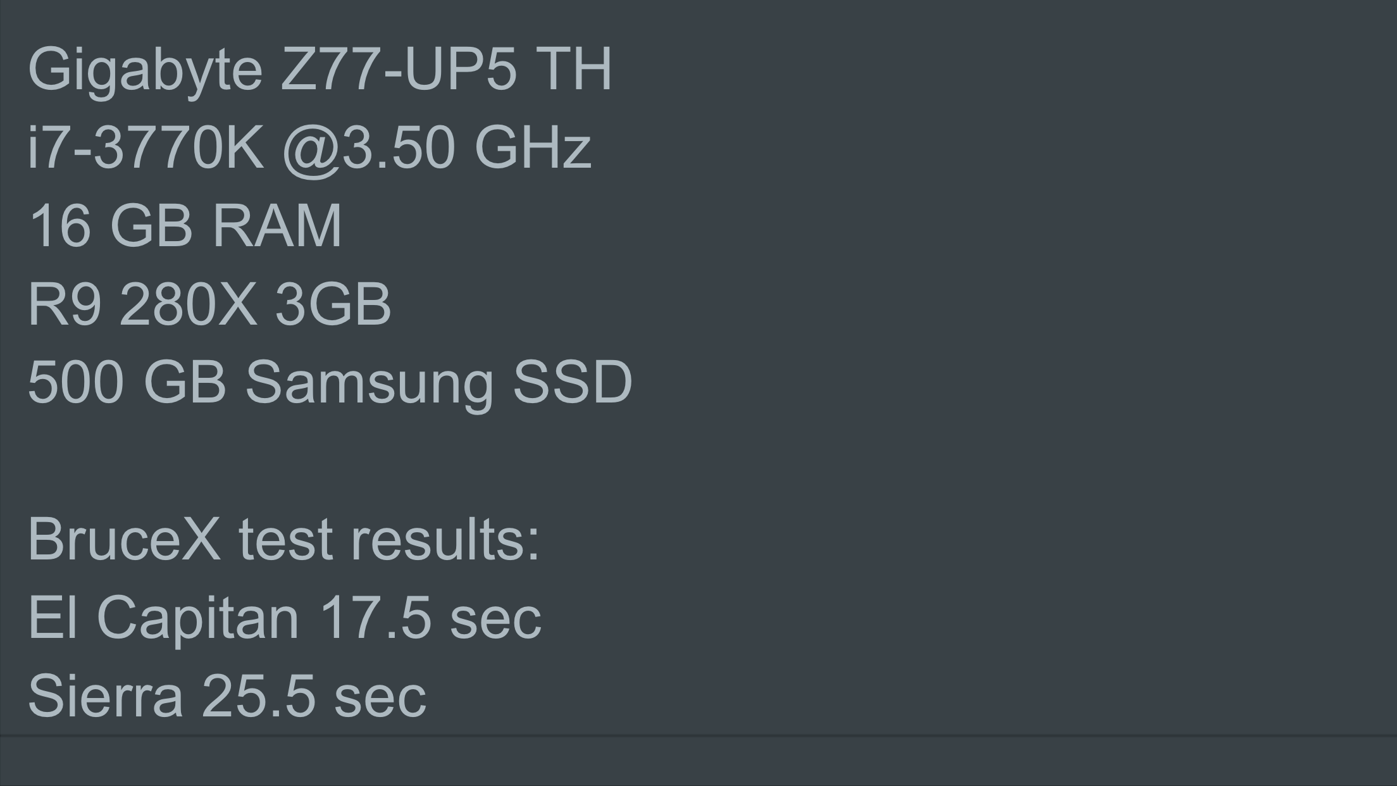The height and width of the screenshot is (786, 1397).
Task: Click the El Capitan 17.5 sec line
Action: [x=285, y=618]
